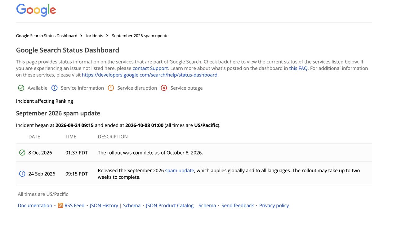The height and width of the screenshot is (234, 397).
Task: Click the TIME column header
Action: click(x=71, y=137)
